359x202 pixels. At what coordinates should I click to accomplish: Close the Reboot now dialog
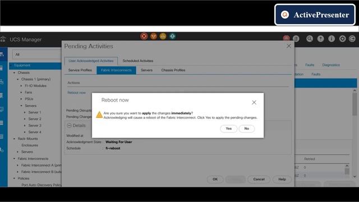254,102
